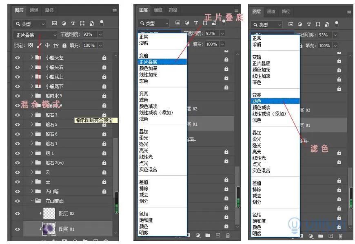This screenshot has height=244, width=355.
Task: Click new group folder icon at middle panel bottom
Action: pos(208,235)
